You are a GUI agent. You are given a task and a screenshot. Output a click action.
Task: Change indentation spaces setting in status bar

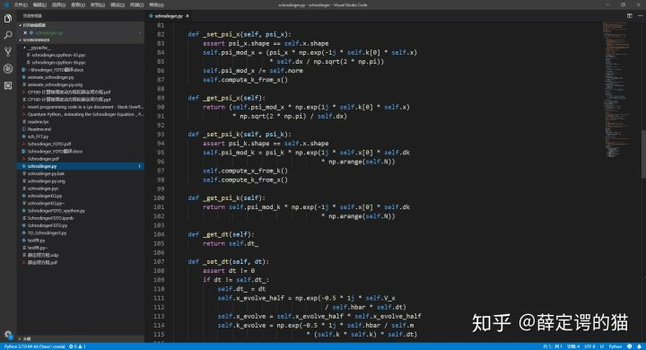click(x=573, y=346)
